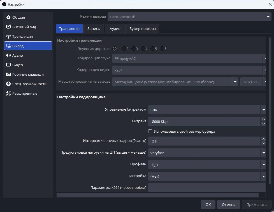Click the Звуковая дорожка label
274x212 pixels.
94,49
